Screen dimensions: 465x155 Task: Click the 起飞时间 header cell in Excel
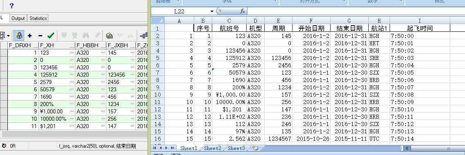[x=420, y=28]
